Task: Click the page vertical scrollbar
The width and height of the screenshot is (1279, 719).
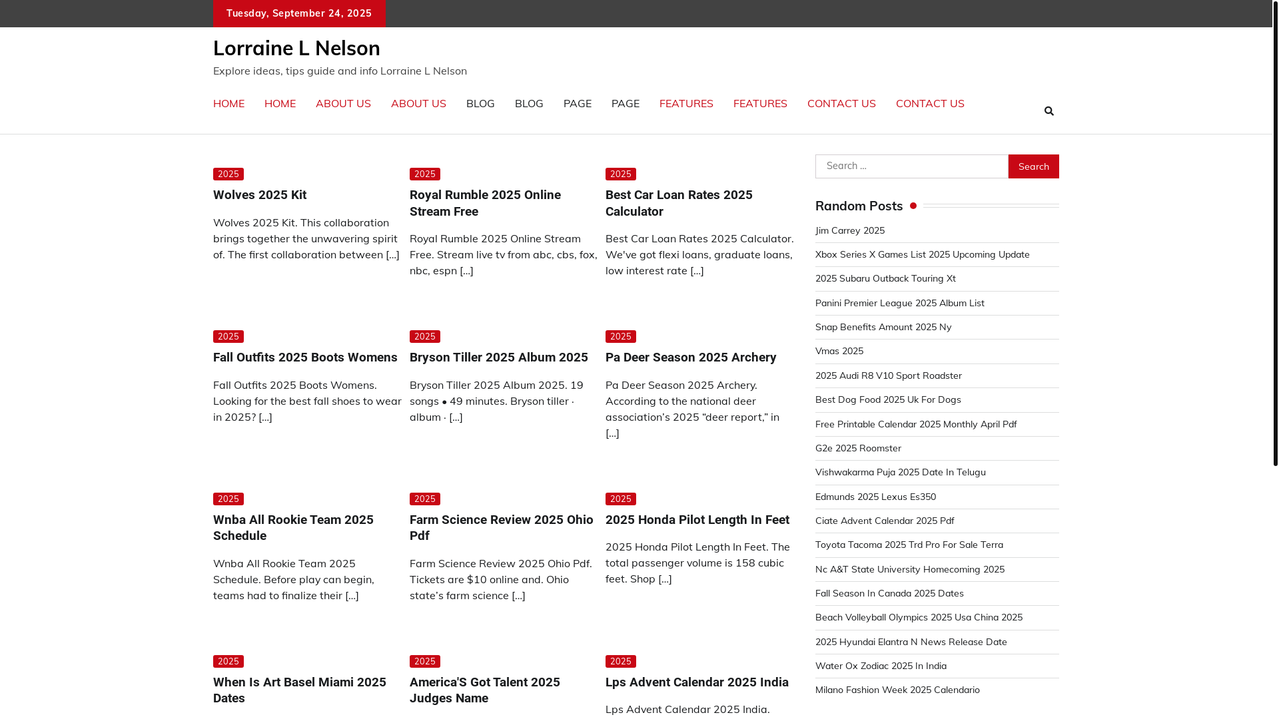Action: click(x=1276, y=233)
